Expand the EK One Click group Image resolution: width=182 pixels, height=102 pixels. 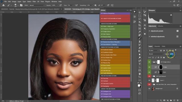coord(152,84)
